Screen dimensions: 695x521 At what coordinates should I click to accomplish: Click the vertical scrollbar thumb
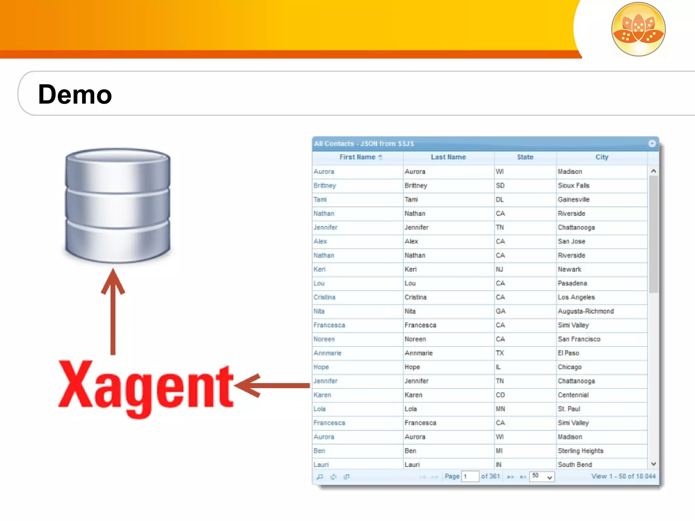(653, 234)
